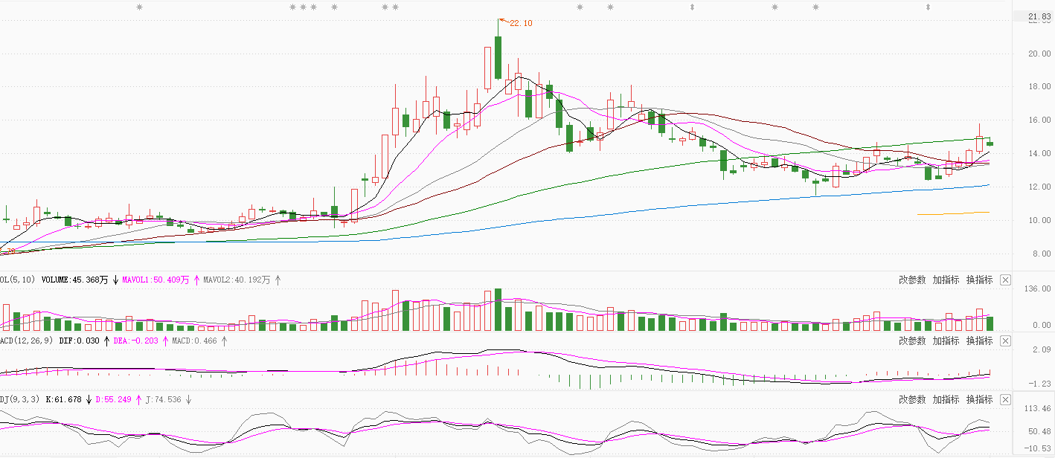Click the 113.46 KDJ axis label

(x=1039, y=409)
